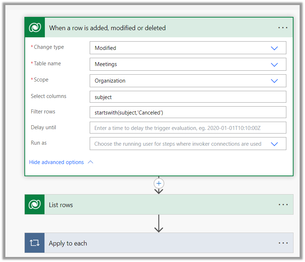
Task: Open the Run as dropdown
Action: [x=274, y=144]
